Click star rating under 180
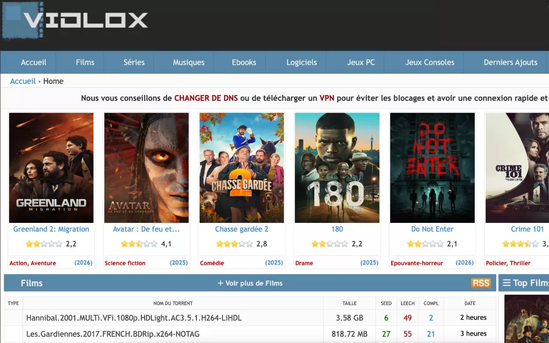The image size is (549, 343). pyautogui.click(x=330, y=244)
